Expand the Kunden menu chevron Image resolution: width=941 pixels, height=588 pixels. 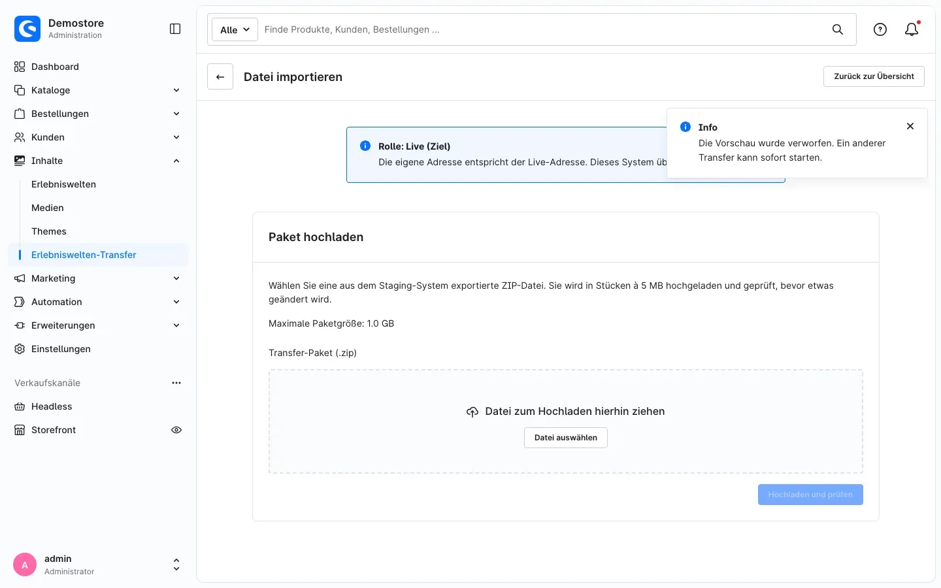[176, 137]
